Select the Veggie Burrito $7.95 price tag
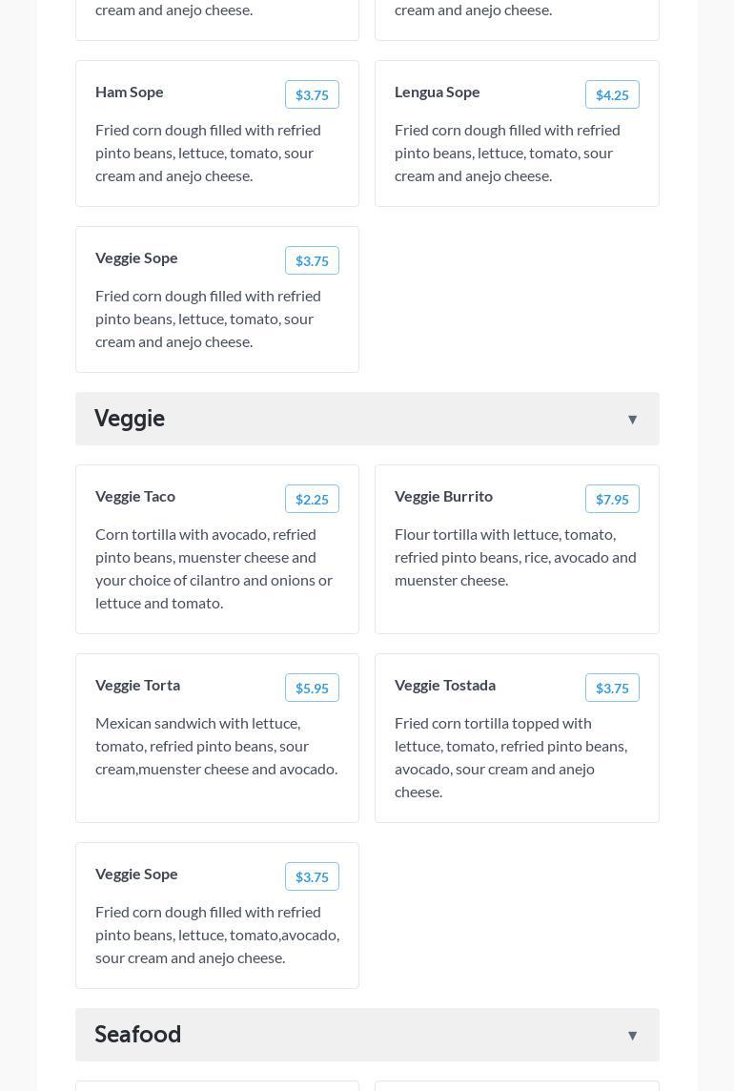Screen dimensions: 734x1091 [x=612, y=499]
